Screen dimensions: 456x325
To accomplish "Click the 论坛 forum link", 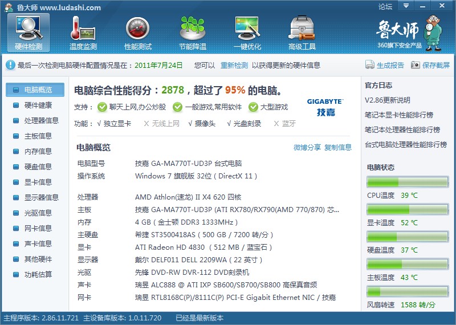I will tap(385, 7).
